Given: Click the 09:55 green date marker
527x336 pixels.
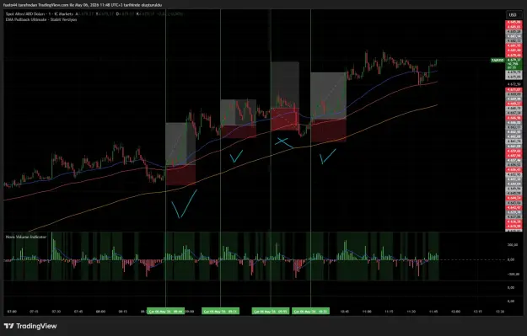Looking at the screenshot, I should pos(271,312).
